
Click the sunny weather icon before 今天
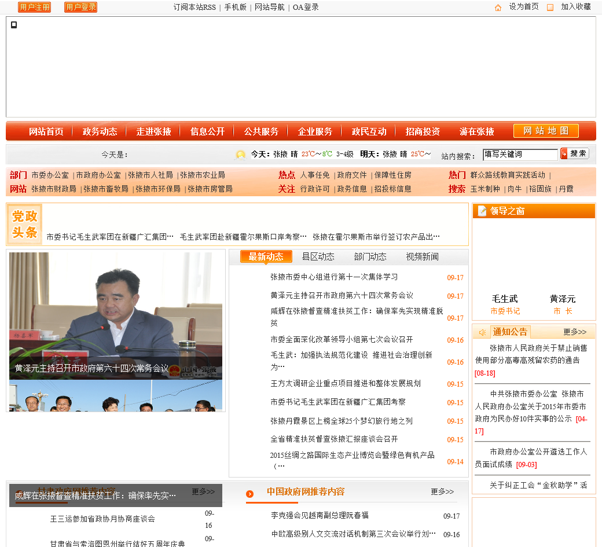pyautogui.click(x=240, y=155)
